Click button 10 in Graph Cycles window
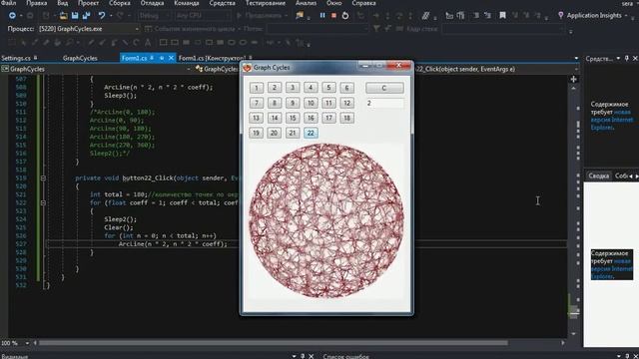This screenshot has width=639, height=359. pos(311,103)
